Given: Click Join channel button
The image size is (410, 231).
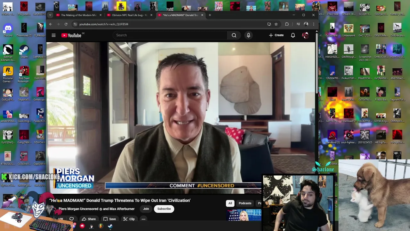Looking at the screenshot, I should pyautogui.click(x=146, y=209).
